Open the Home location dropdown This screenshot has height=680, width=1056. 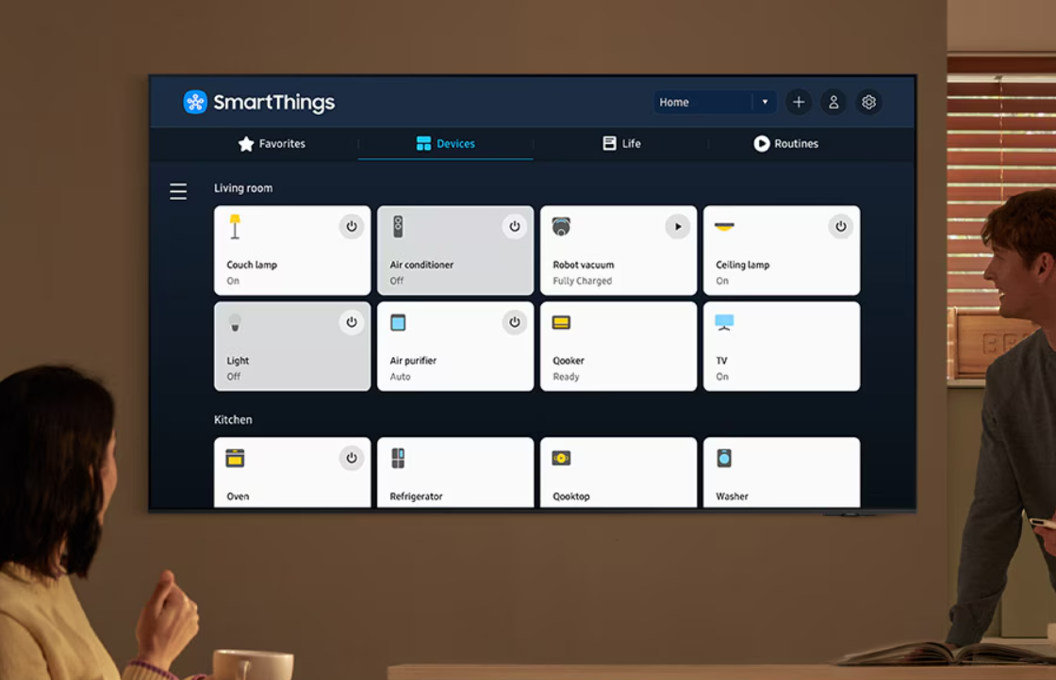point(715,103)
